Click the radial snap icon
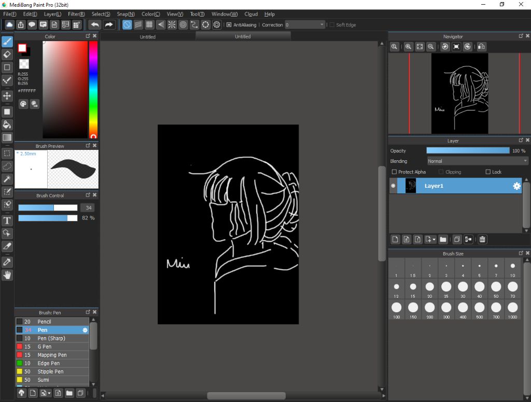531x402 pixels. 172,25
